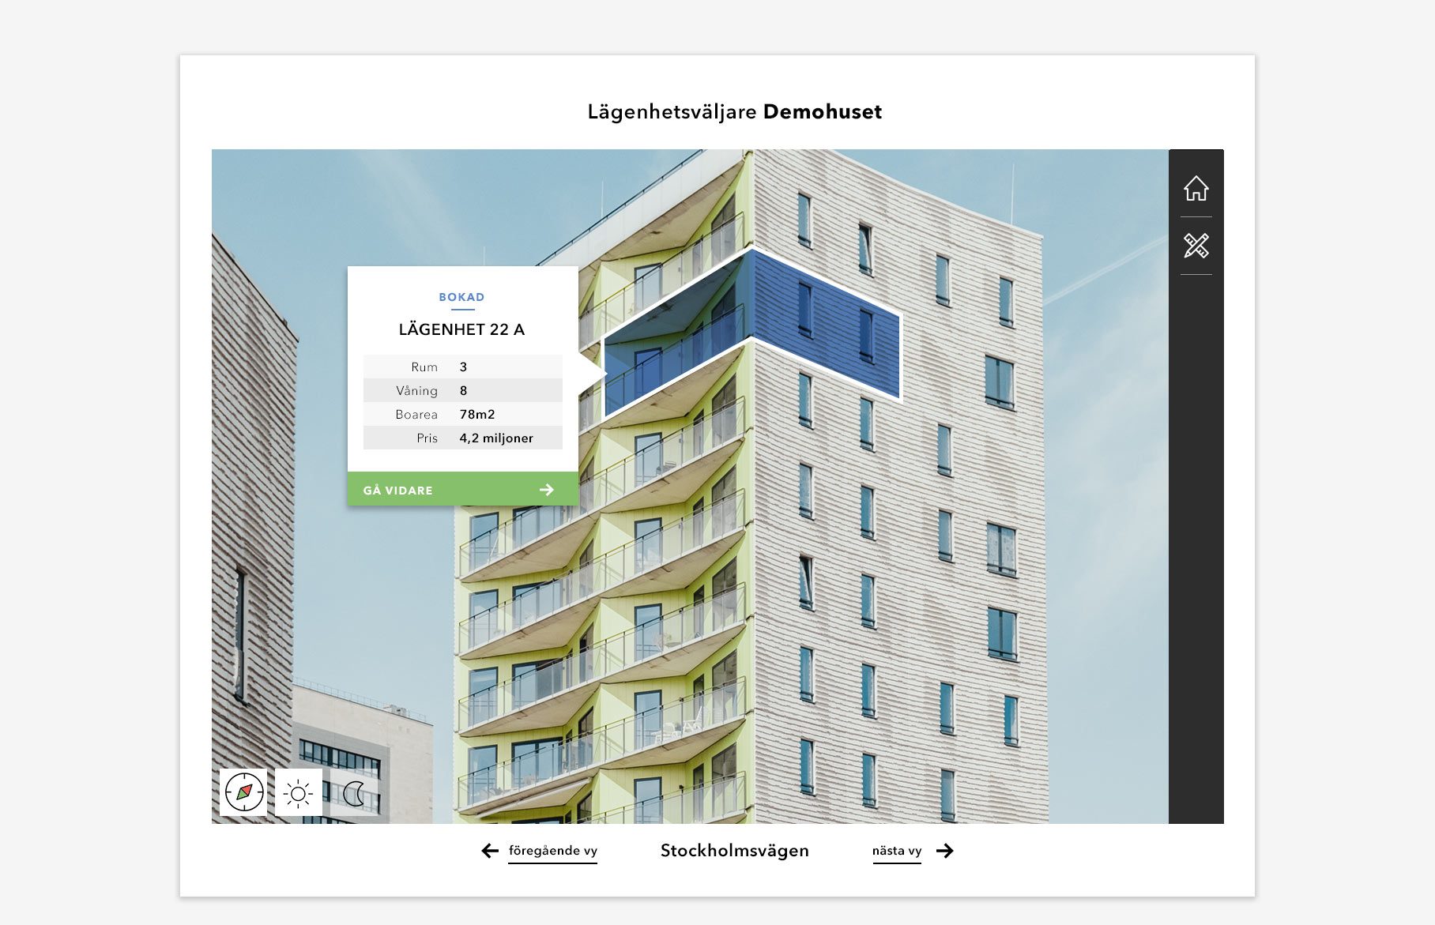Follow the "nästa vy" link

[x=897, y=851]
